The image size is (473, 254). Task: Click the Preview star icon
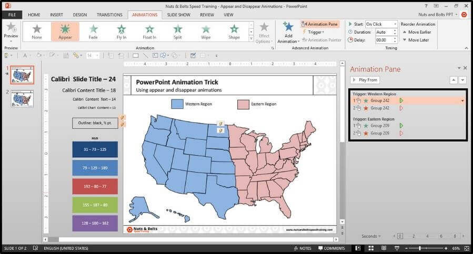point(11,27)
